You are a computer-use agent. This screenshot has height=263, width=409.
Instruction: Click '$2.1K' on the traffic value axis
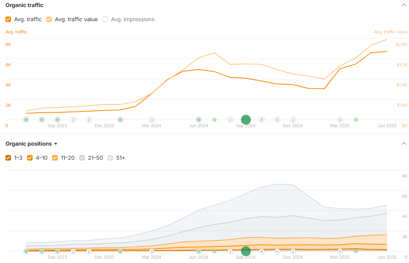pos(402,65)
